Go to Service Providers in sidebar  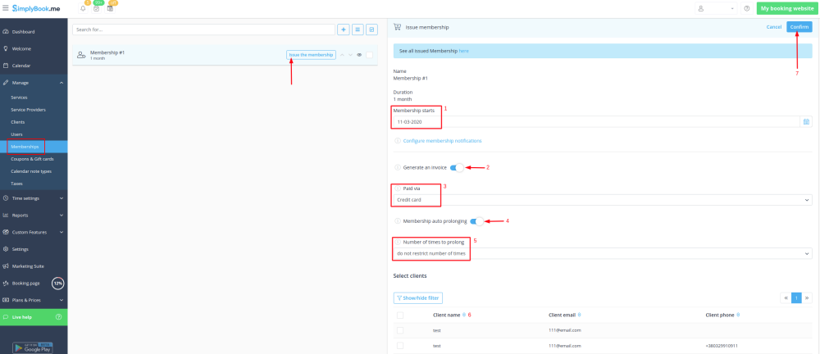[x=28, y=109]
